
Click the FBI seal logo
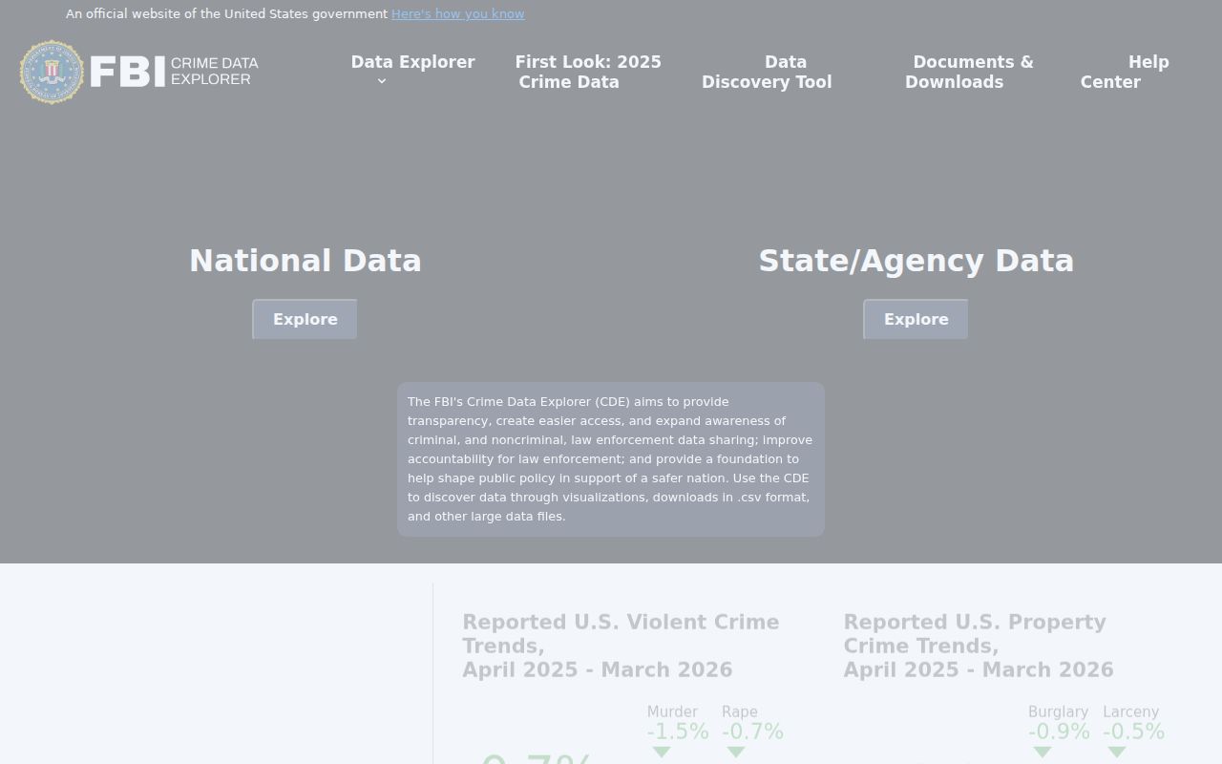pos(52,72)
